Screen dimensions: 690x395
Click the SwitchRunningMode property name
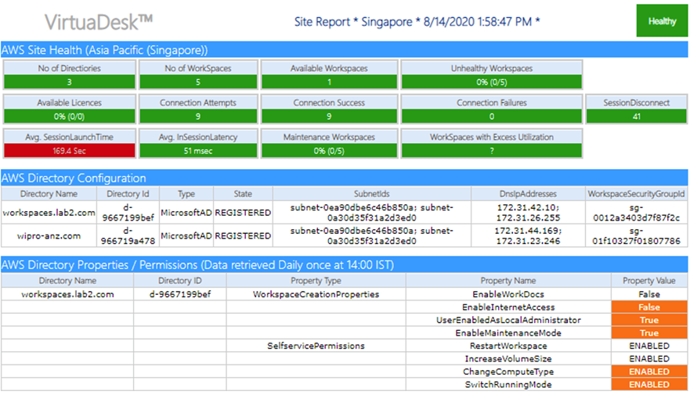(x=508, y=384)
